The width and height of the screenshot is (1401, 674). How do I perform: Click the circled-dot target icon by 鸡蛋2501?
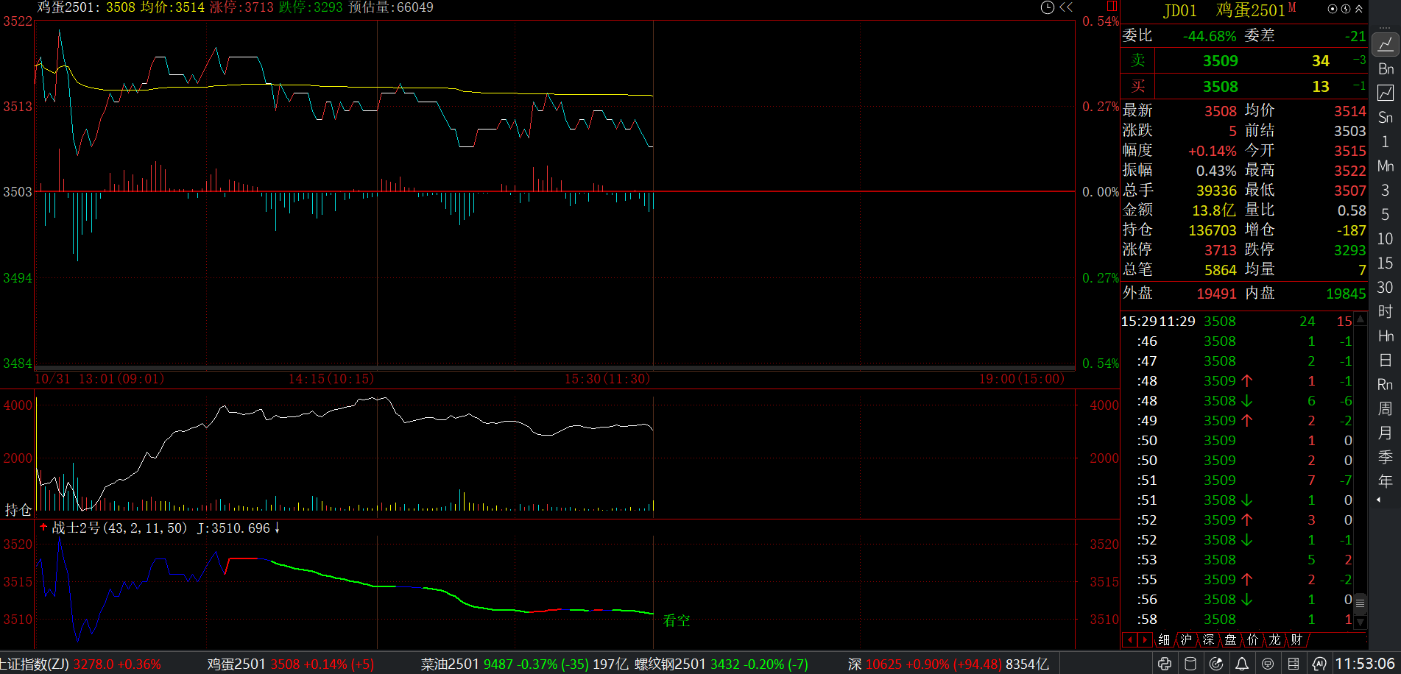[x=1333, y=9]
